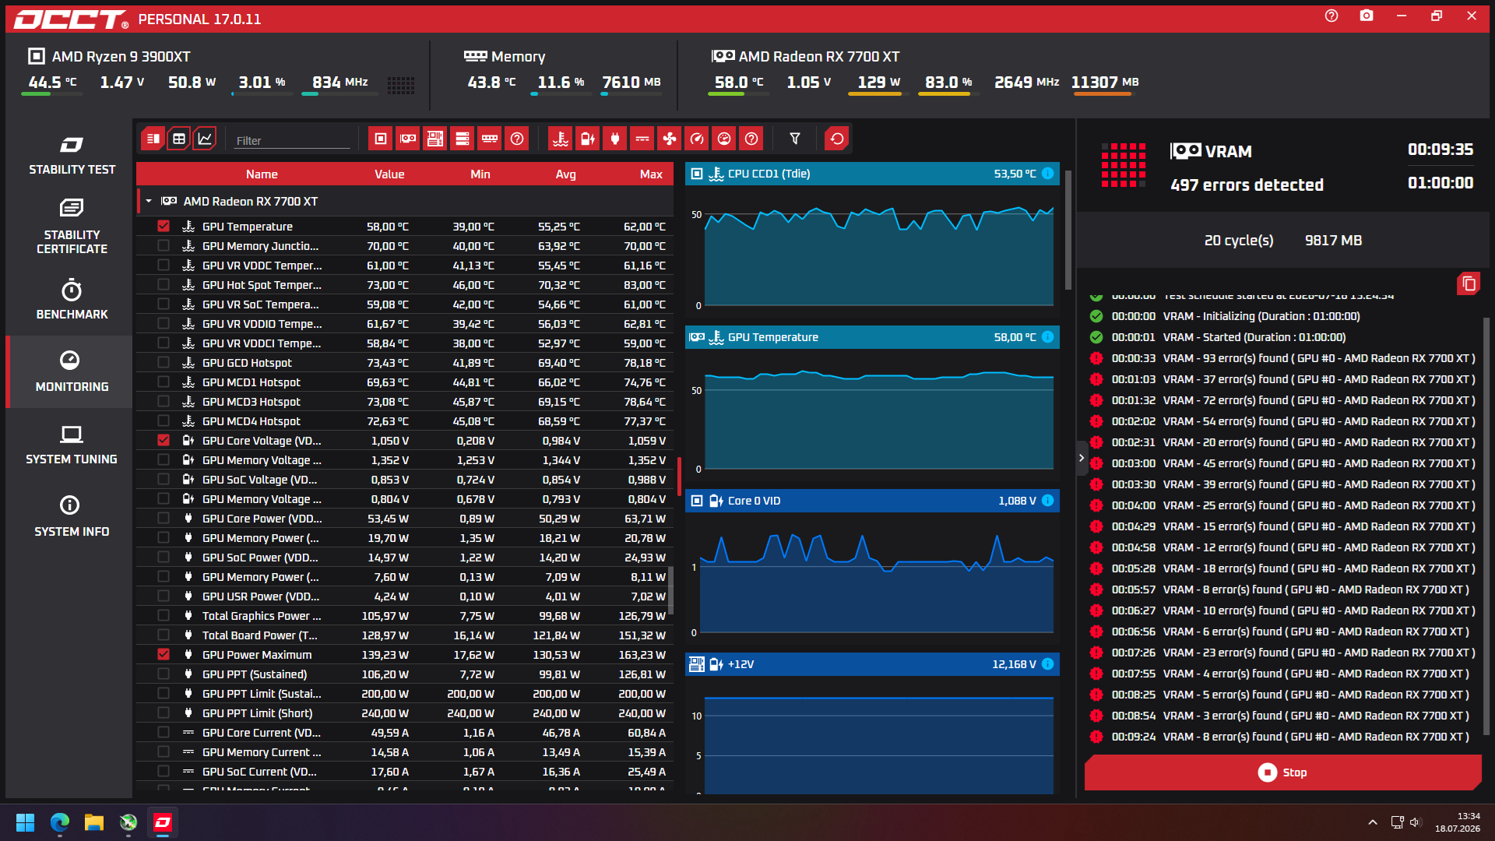Screen dimensions: 1495x841
Task: Go to the Benchmark section
Action: click(x=72, y=300)
